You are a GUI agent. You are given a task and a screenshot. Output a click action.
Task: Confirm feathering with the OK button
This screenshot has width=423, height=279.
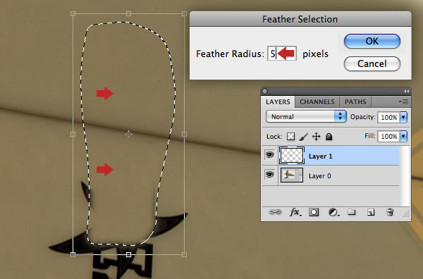click(x=372, y=42)
